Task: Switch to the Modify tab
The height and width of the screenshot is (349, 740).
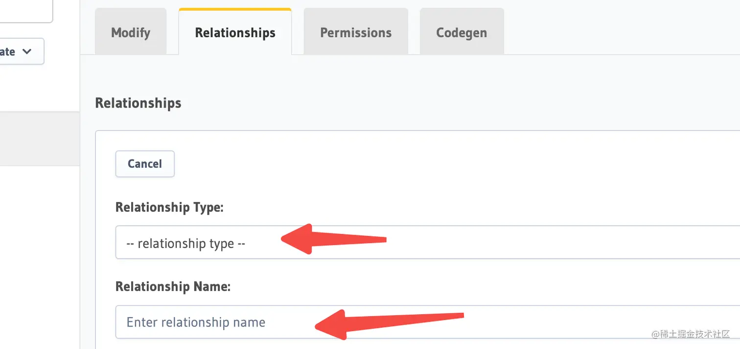Action: pyautogui.click(x=131, y=32)
